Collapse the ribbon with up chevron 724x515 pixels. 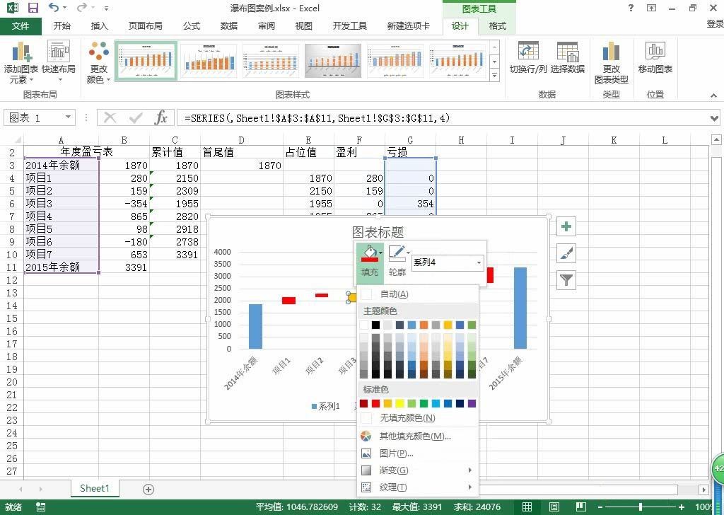(714, 96)
